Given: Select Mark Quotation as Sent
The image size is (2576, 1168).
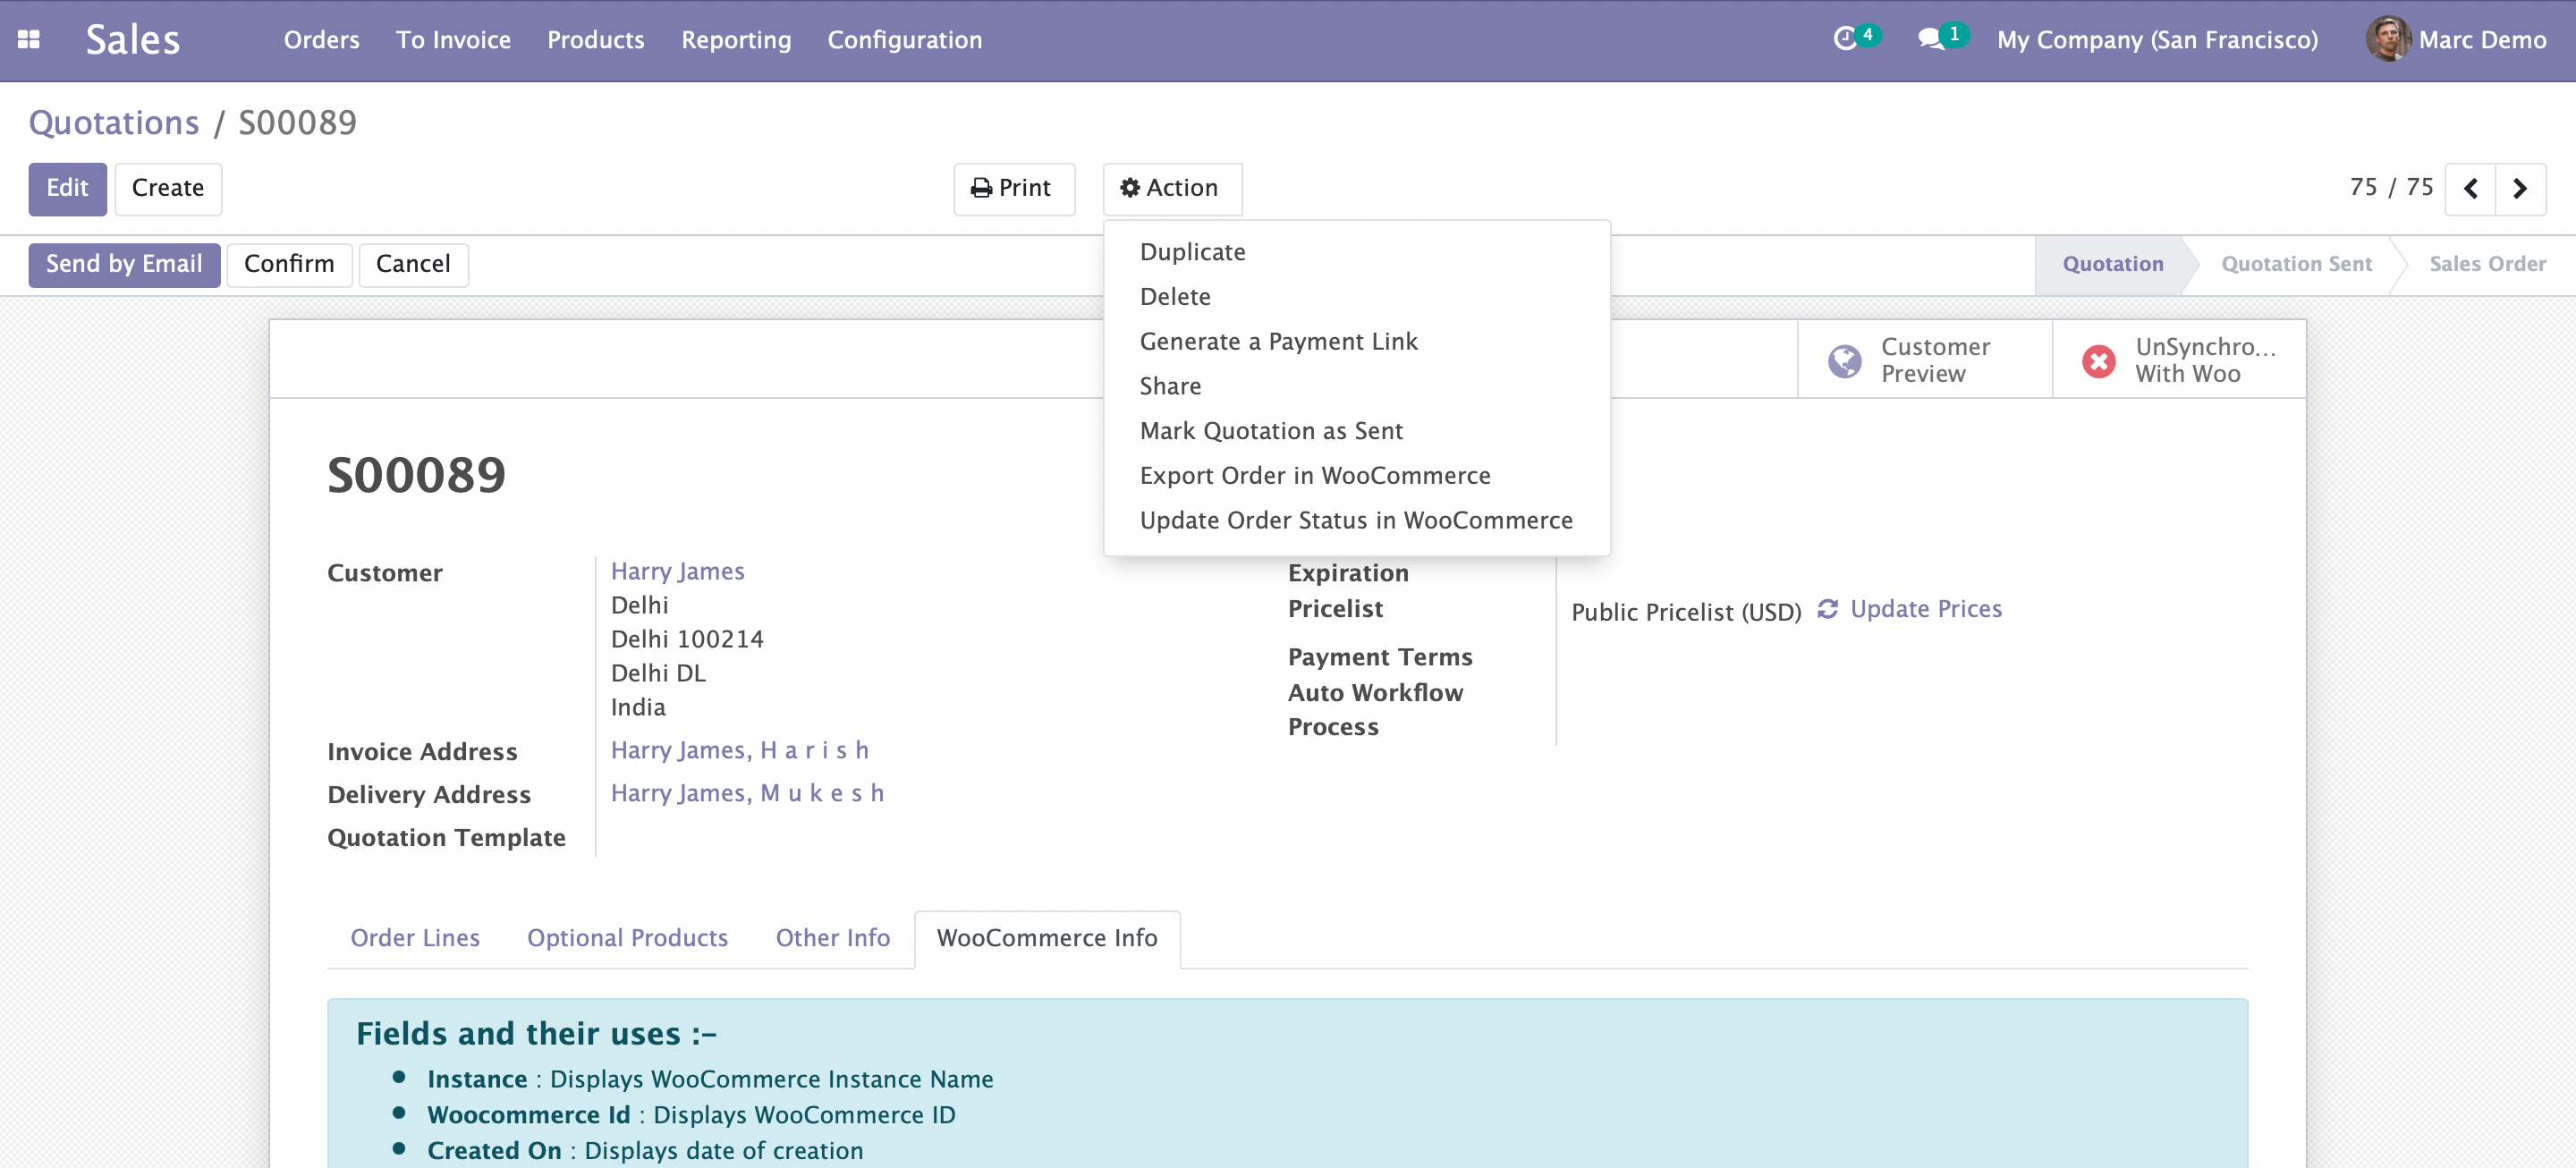Looking at the screenshot, I should click(x=1270, y=431).
